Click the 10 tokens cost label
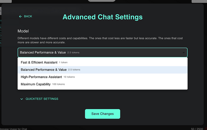This screenshot has width=207, height=130. (69, 77)
